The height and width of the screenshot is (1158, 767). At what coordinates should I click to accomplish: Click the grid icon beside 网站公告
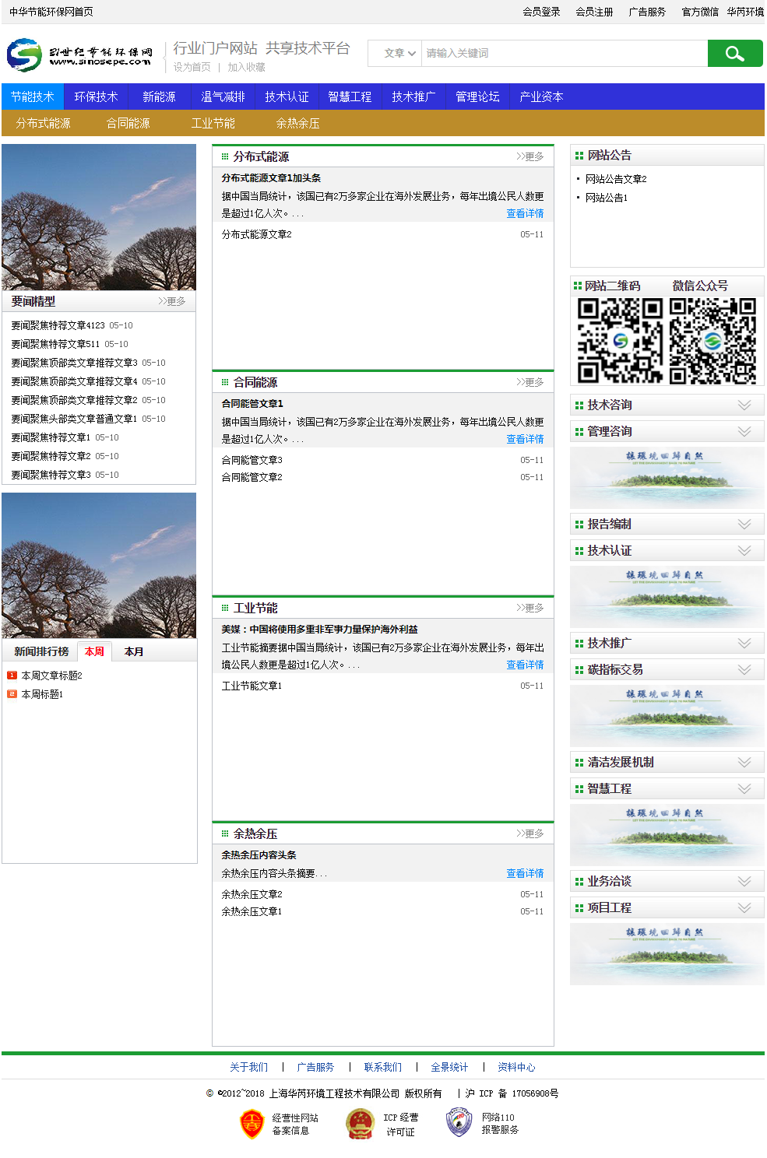579,156
